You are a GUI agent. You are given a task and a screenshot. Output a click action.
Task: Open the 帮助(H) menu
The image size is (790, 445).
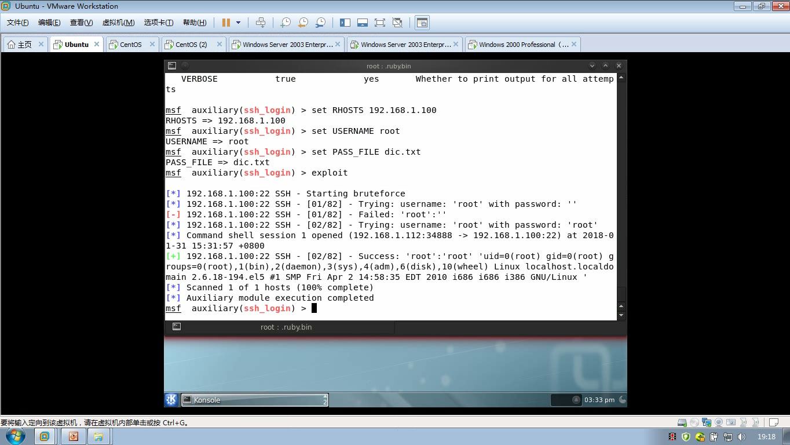(x=195, y=23)
